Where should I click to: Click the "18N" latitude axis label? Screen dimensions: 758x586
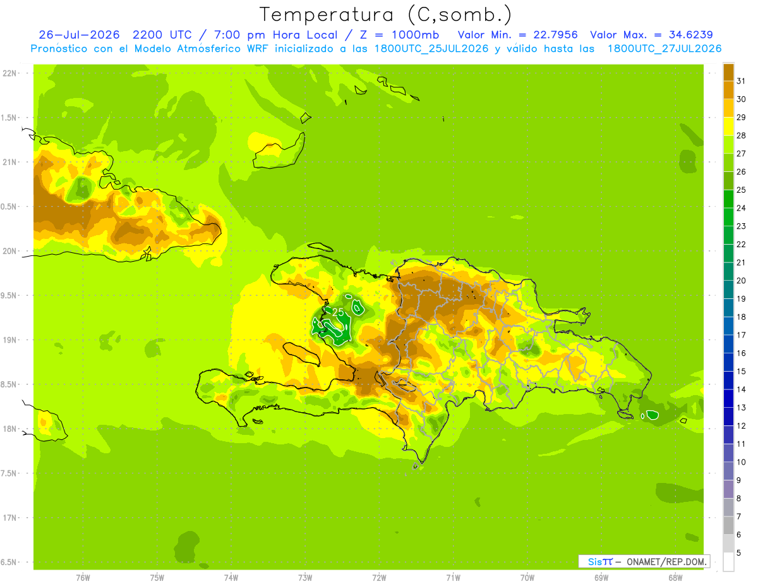pyautogui.click(x=9, y=429)
